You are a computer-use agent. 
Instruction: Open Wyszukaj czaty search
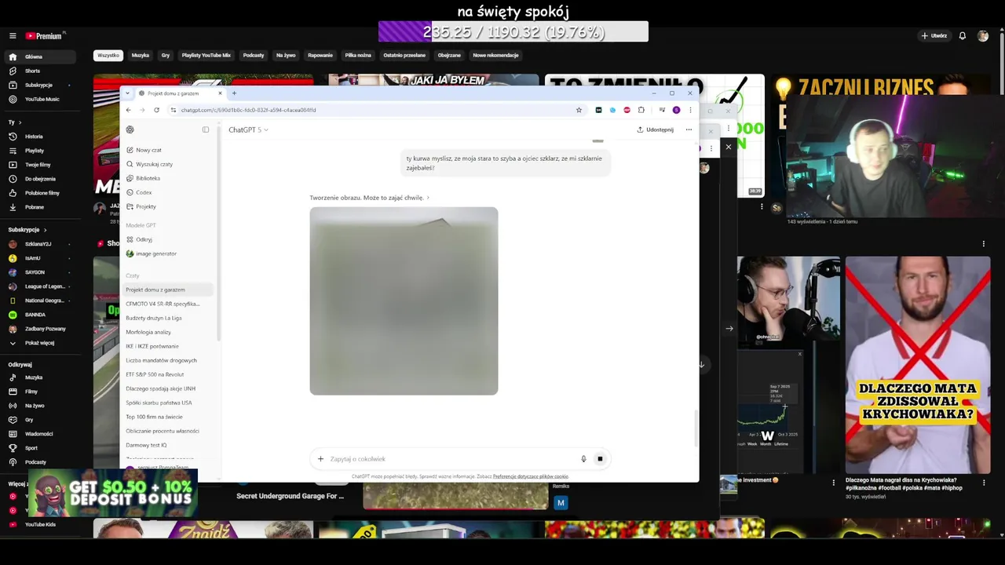coord(154,164)
